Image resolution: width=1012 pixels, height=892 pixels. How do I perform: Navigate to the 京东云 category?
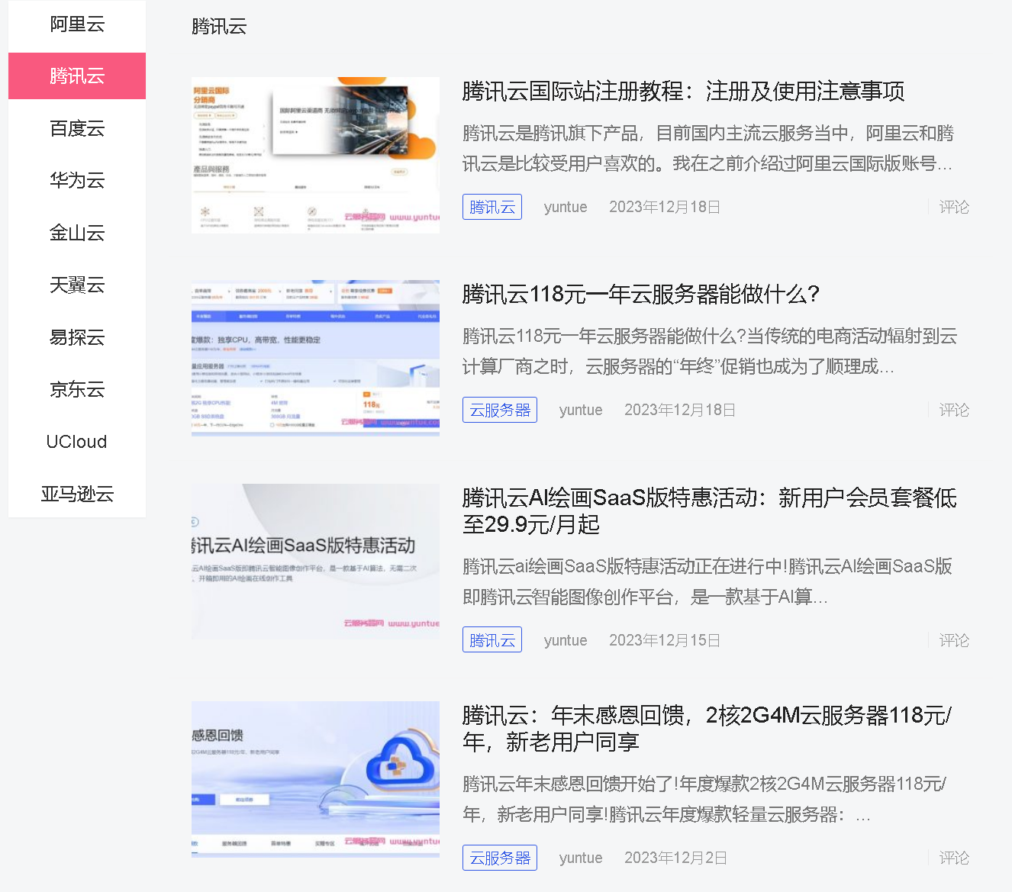coord(77,389)
